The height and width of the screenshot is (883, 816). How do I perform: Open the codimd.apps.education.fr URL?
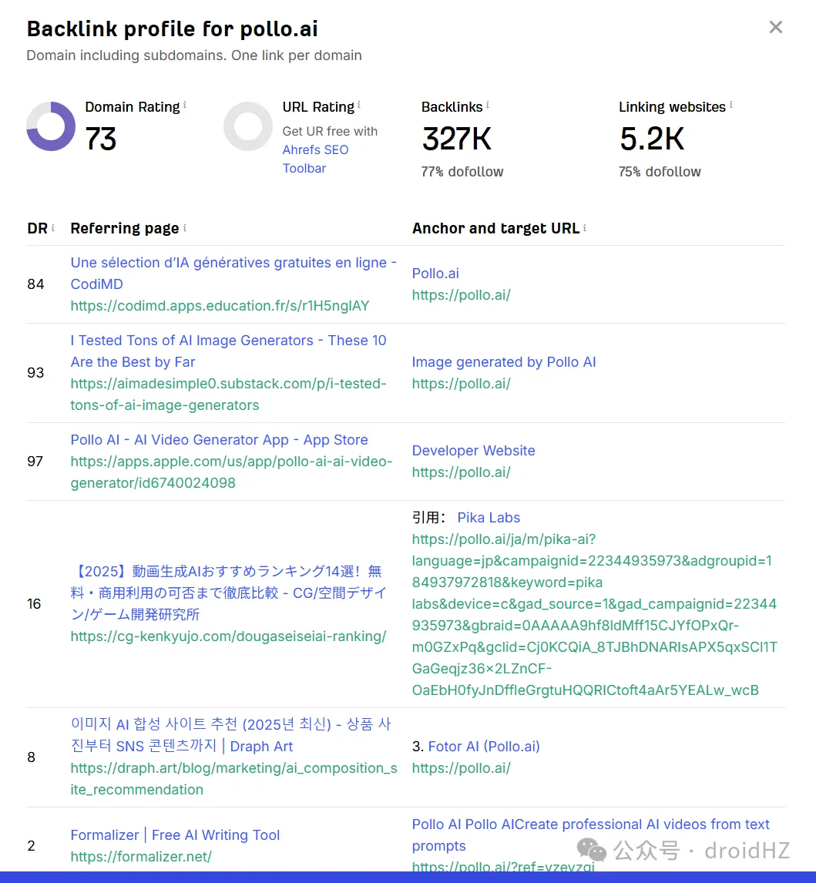point(220,306)
